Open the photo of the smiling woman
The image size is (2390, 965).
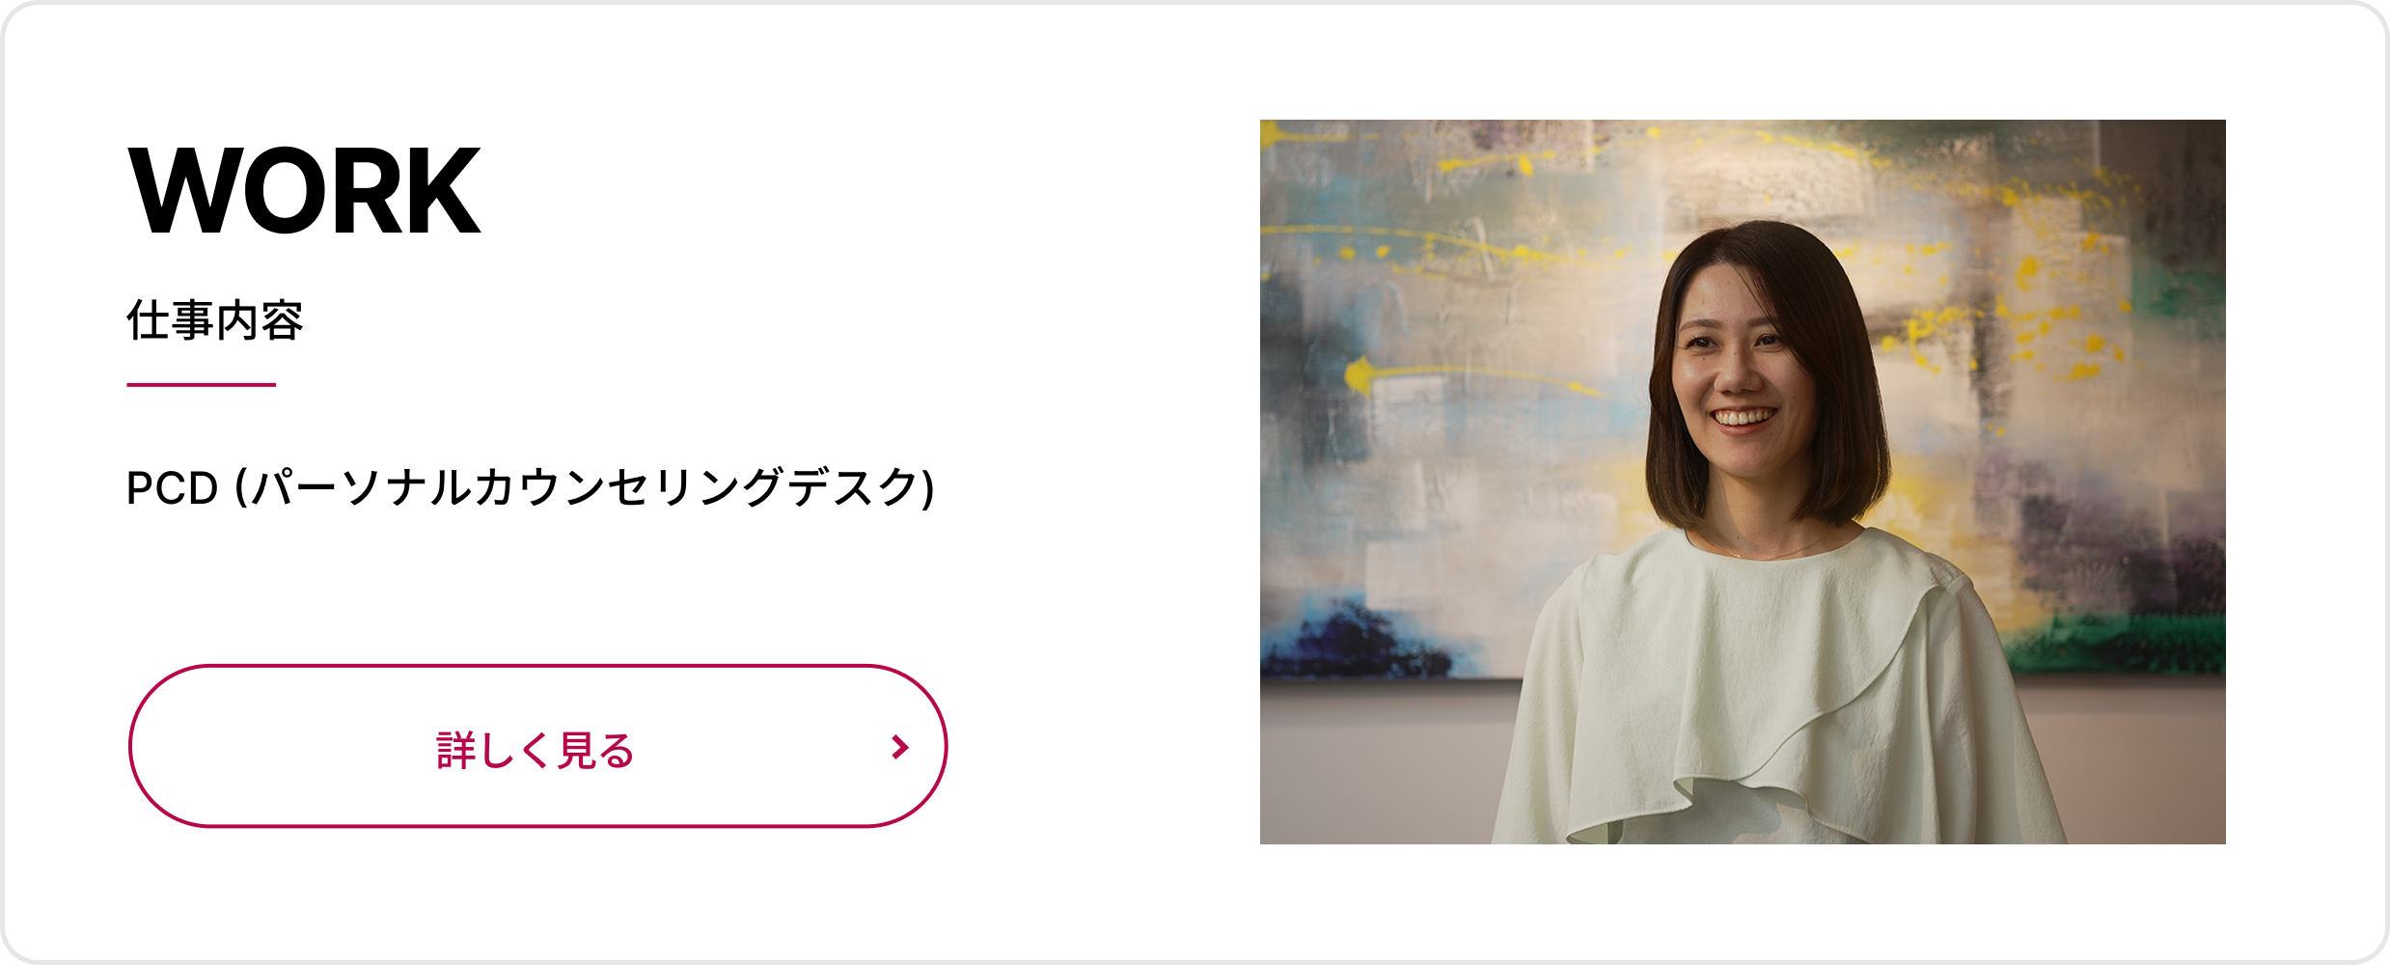[1743, 482]
